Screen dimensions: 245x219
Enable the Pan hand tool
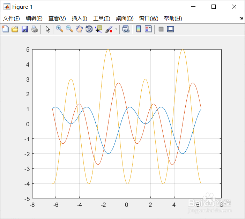pyautogui.click(x=79, y=29)
